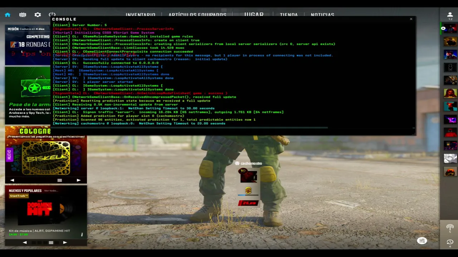Select the eighth friend avatar, purple glow
Screen dimensions: 458x257
(x=450, y=119)
